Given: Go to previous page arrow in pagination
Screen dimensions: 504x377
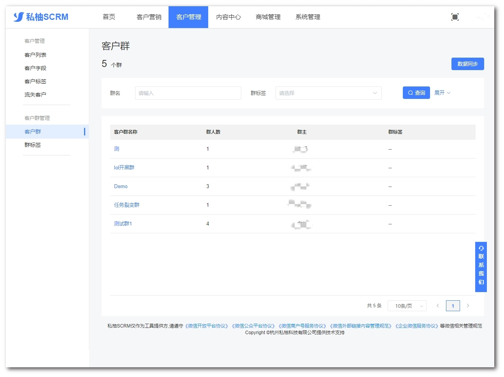Looking at the screenshot, I should 438,306.
